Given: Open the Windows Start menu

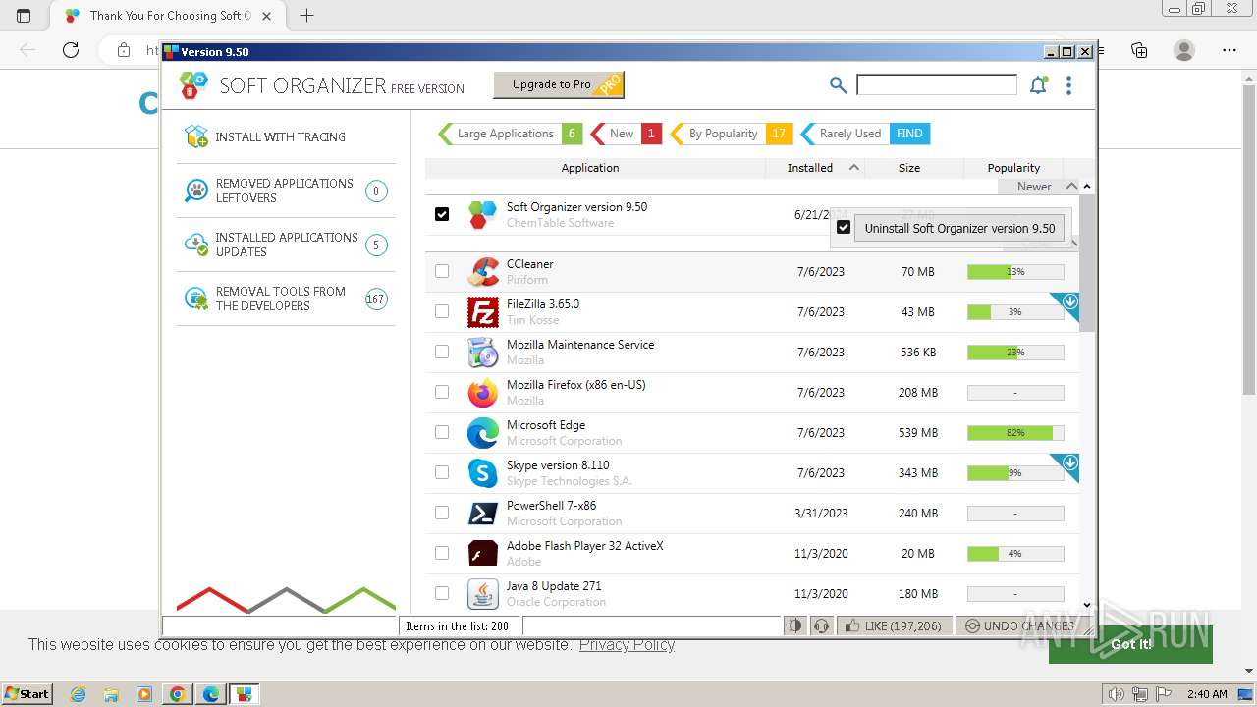Looking at the screenshot, I should [x=27, y=693].
